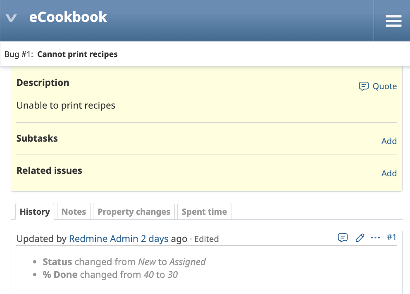Select the History tab
The image size is (410, 294).
click(x=34, y=211)
